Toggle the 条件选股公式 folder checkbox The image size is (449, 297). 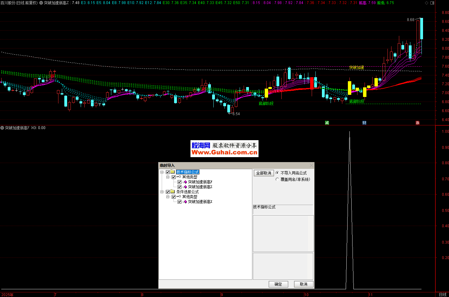pyautogui.click(x=168, y=192)
